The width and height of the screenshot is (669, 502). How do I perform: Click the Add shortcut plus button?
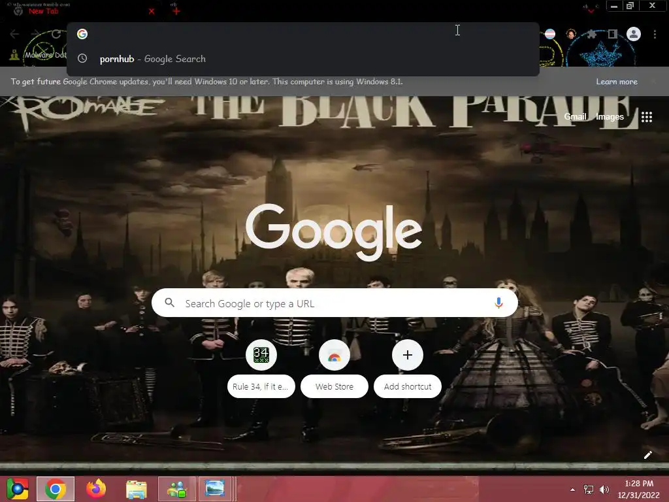click(x=408, y=355)
